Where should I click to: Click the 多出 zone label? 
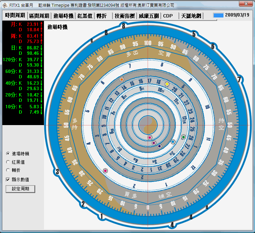(132, 53)
